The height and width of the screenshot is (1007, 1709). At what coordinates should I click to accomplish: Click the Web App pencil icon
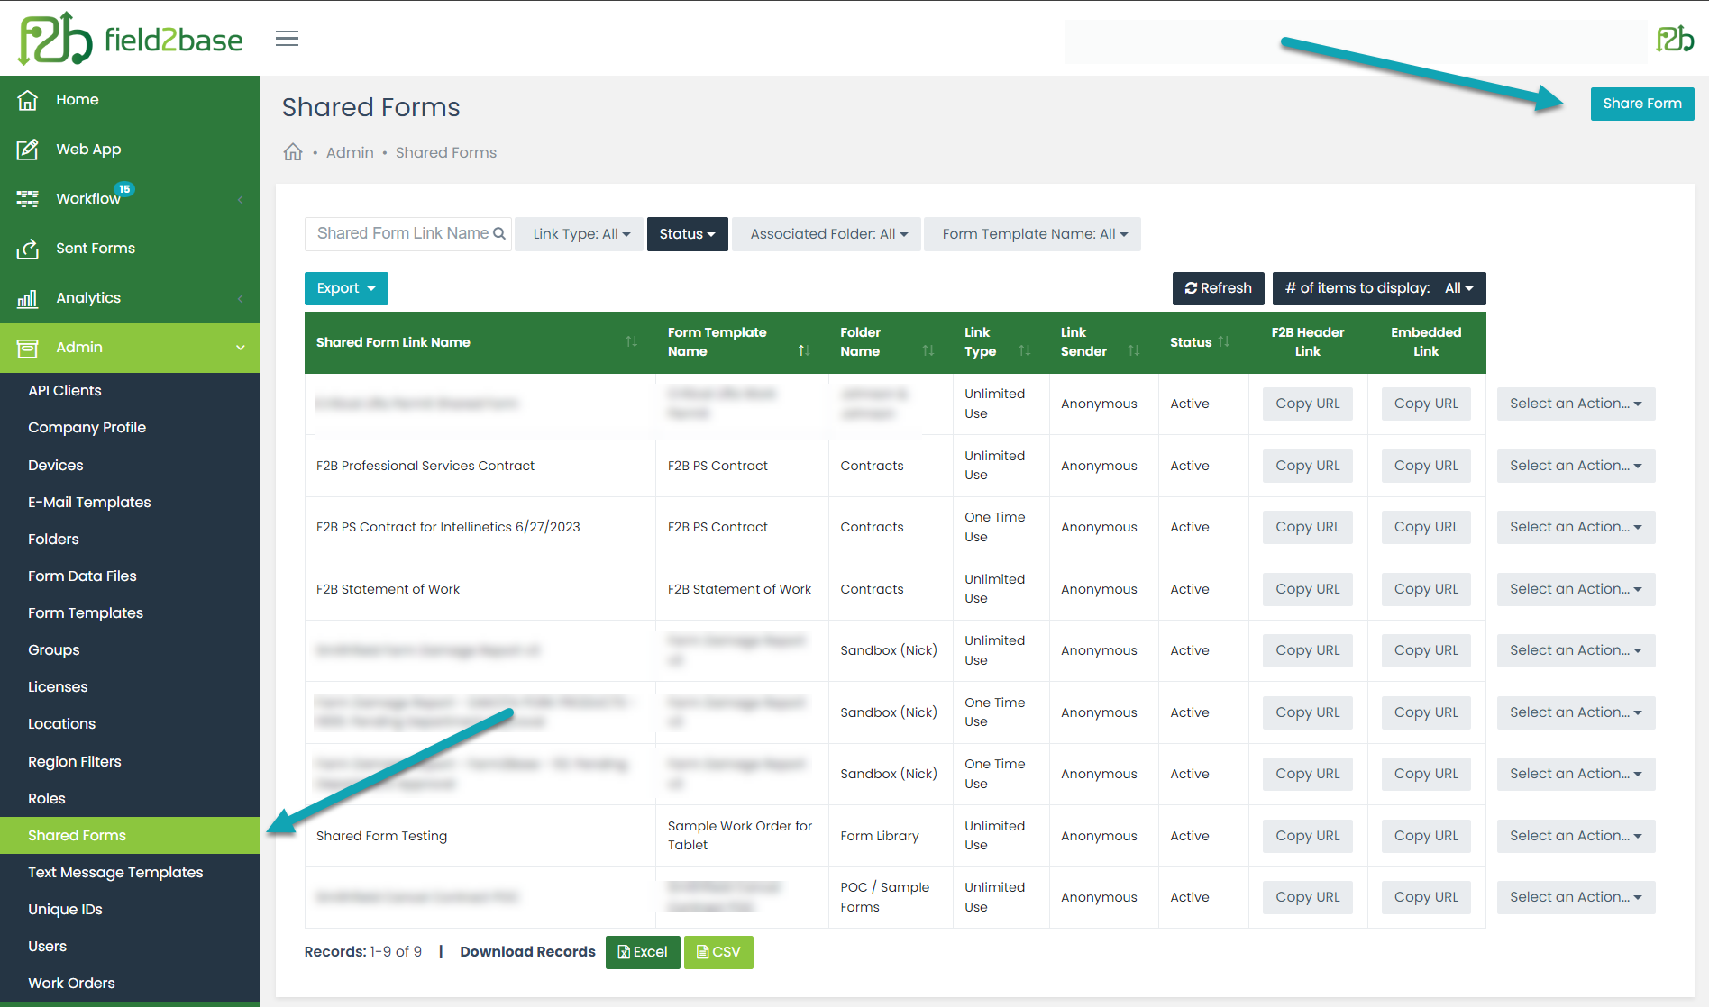(x=28, y=150)
